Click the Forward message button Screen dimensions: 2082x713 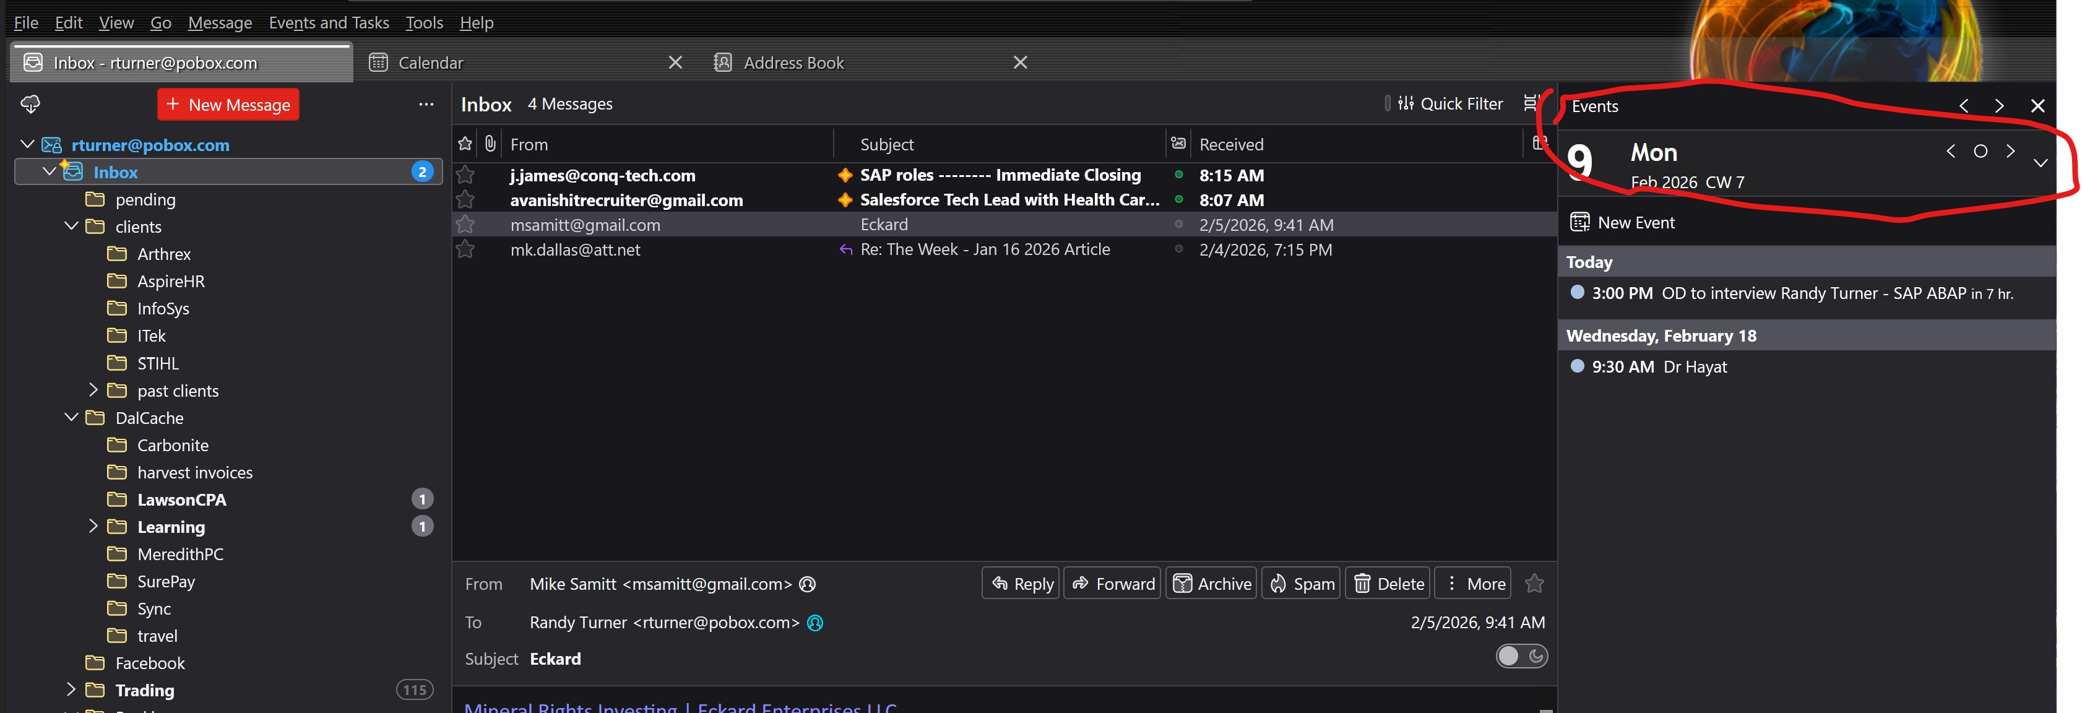(1112, 583)
